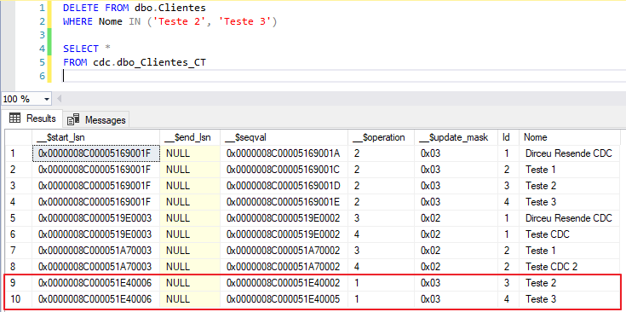The width and height of the screenshot is (626, 312).
Task: Select the __$start_lsn column header
Action: point(95,137)
